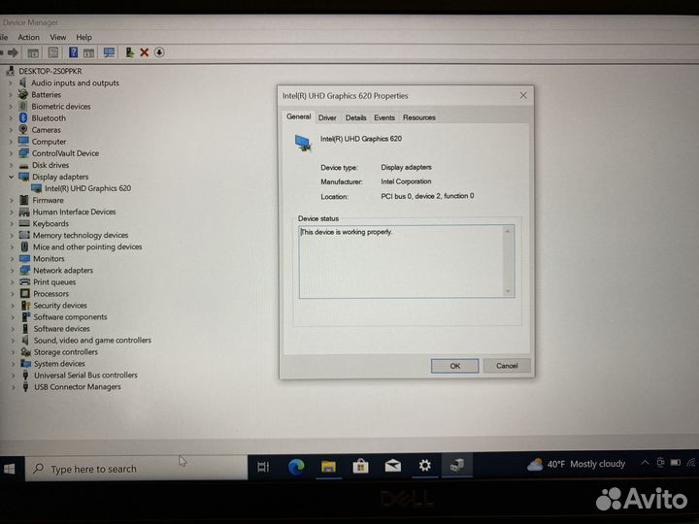The height and width of the screenshot is (524, 699).
Task: Select Mice and other pointing devices
Action: point(87,246)
